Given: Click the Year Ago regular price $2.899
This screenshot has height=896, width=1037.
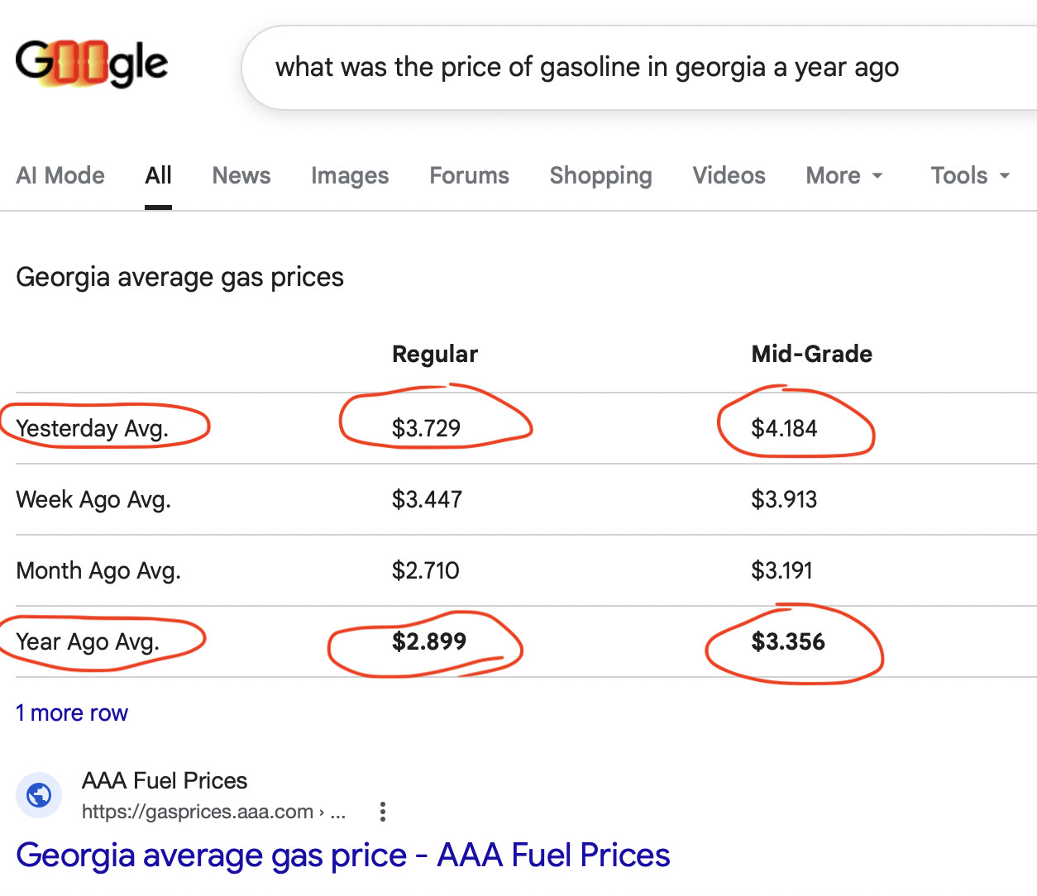Looking at the screenshot, I should click(428, 641).
